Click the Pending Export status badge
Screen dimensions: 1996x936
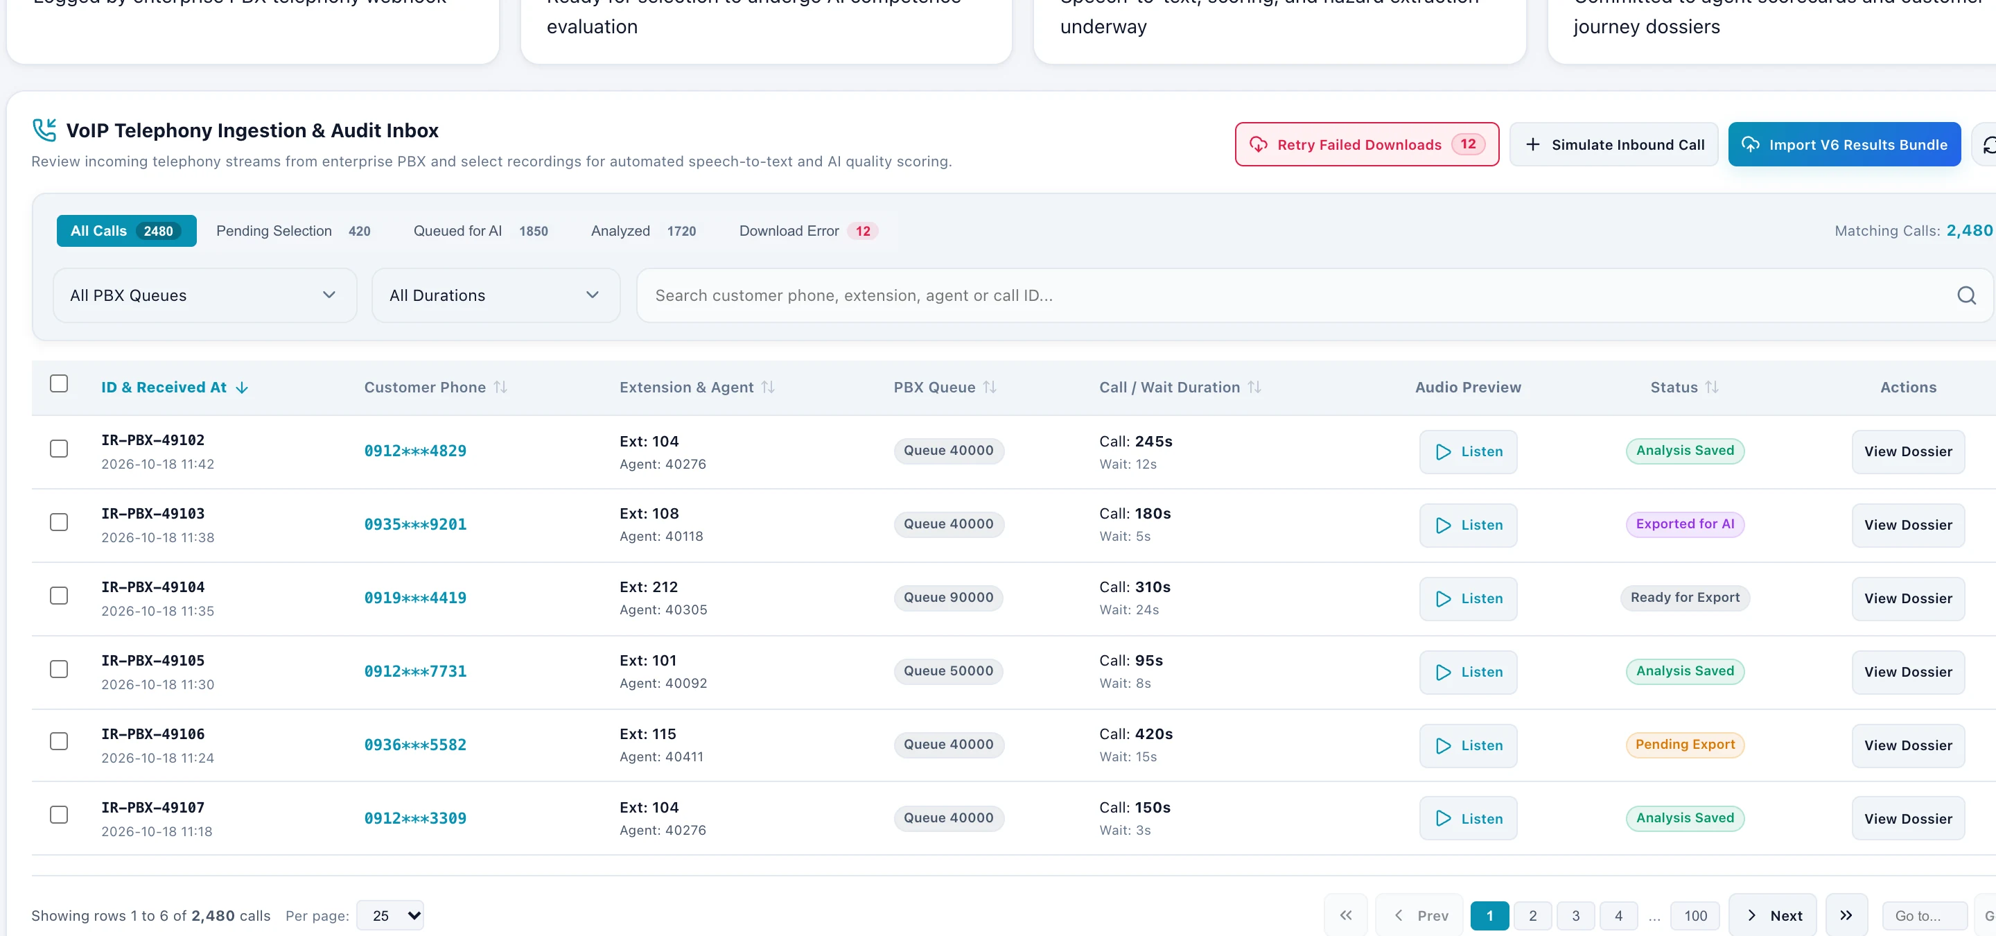(1685, 745)
